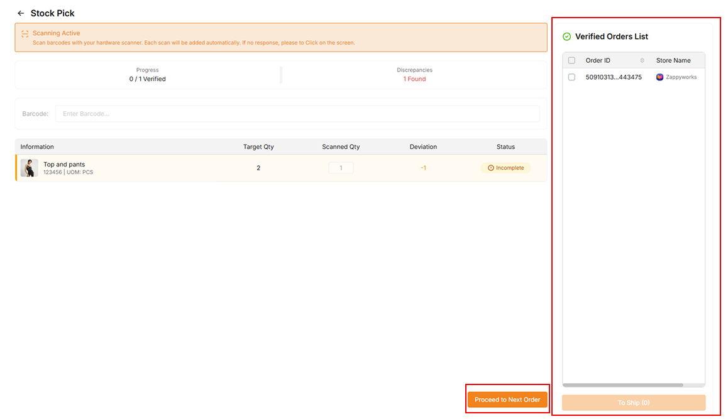The height and width of the screenshot is (419, 728).
Task: Click the Progress label
Action: [x=147, y=70]
